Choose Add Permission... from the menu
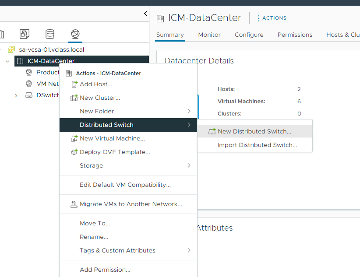Screen dimensions: 360x277 click(128, 270)
